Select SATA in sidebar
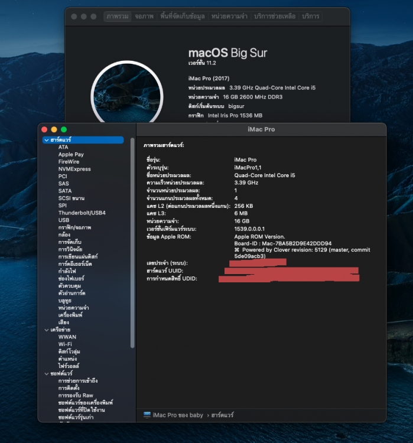Image resolution: width=413 pixels, height=443 pixels. click(65, 191)
